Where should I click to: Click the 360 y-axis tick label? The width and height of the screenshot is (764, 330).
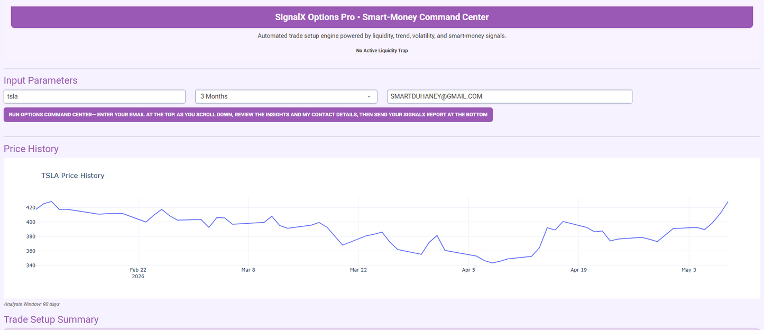point(30,251)
